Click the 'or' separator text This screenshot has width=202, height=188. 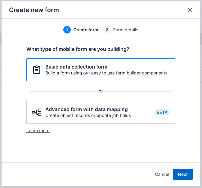tap(101, 91)
